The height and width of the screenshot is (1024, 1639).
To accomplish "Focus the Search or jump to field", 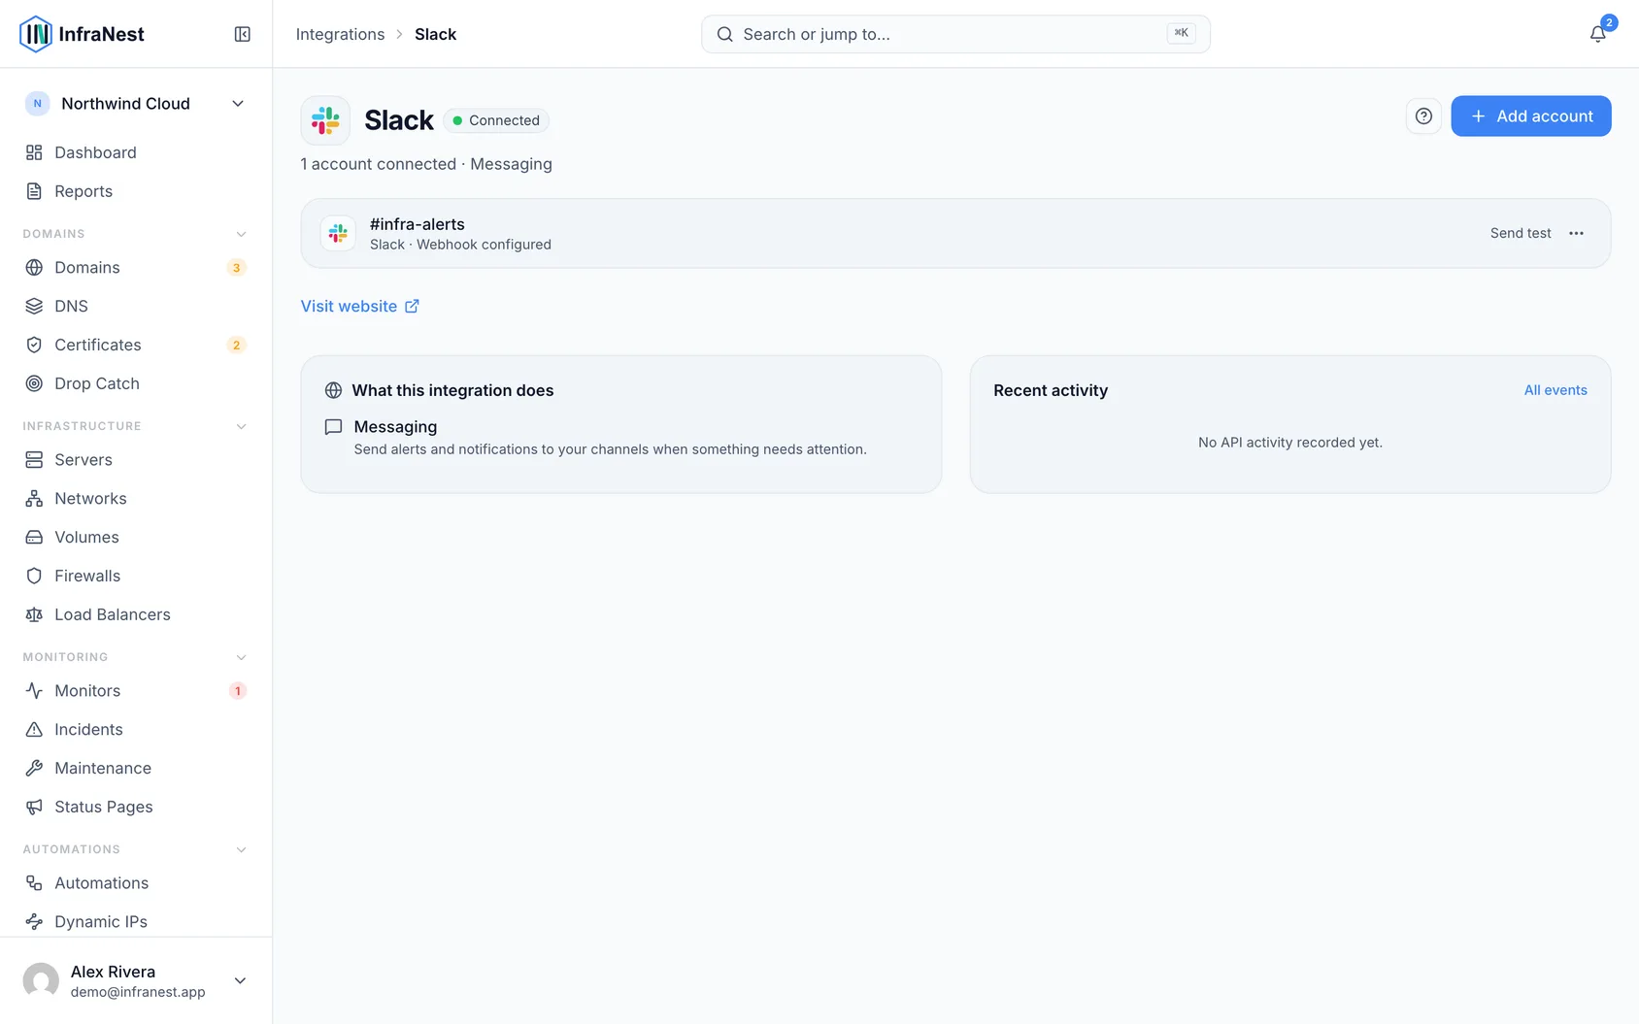I will point(955,34).
